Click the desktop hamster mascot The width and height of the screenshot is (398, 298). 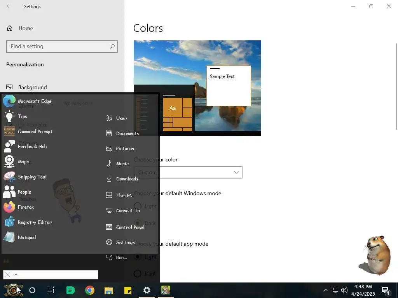click(376, 255)
